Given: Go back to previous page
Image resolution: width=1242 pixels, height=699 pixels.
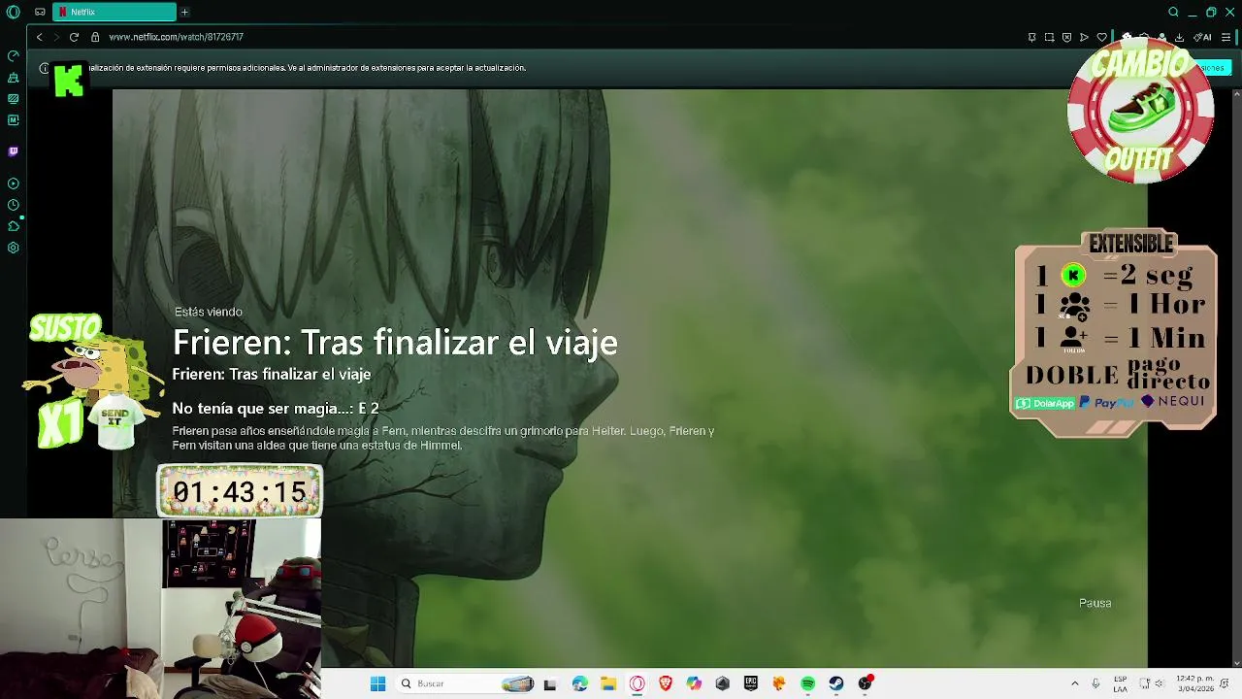Looking at the screenshot, I should [x=40, y=37].
